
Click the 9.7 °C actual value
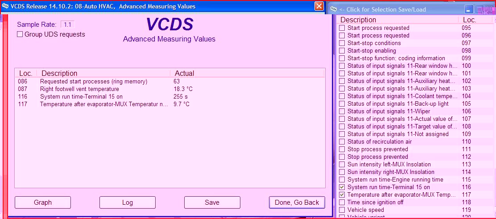coord(182,104)
